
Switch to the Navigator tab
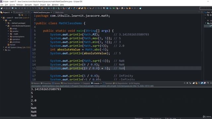19,12
